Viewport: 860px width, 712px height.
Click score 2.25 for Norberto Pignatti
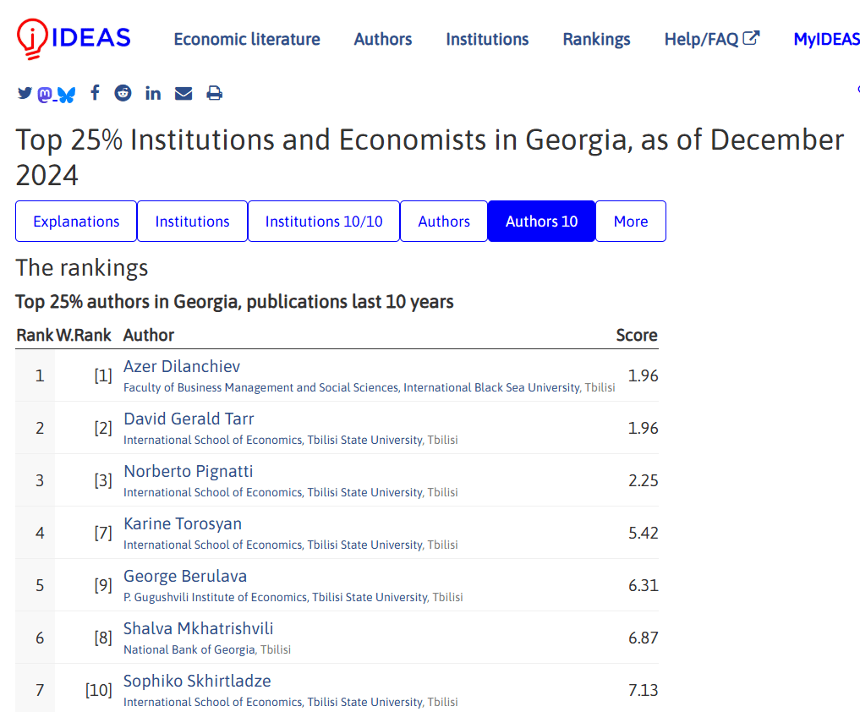point(643,480)
